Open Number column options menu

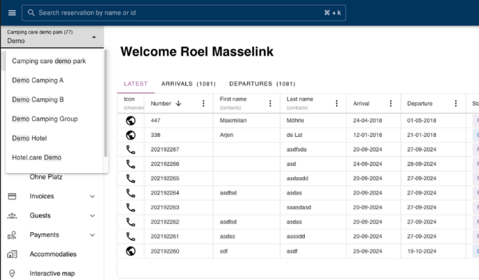click(203, 104)
